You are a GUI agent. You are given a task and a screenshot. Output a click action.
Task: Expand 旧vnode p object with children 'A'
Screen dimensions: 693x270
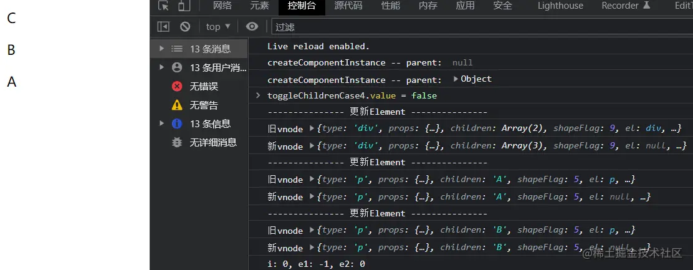pos(312,180)
